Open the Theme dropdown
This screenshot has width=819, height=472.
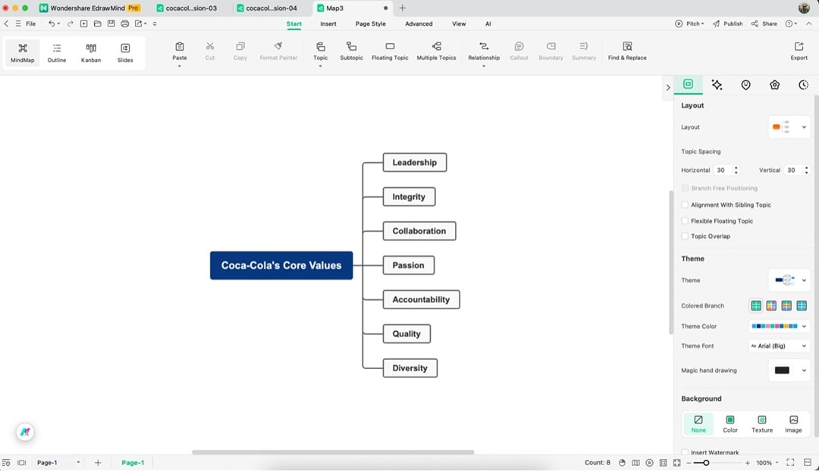point(789,280)
